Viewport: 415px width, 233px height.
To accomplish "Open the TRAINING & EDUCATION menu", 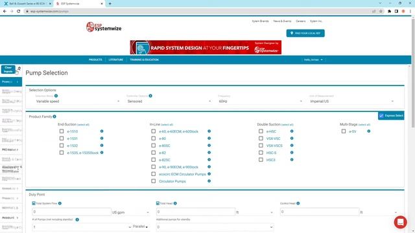I will click(x=144, y=60).
